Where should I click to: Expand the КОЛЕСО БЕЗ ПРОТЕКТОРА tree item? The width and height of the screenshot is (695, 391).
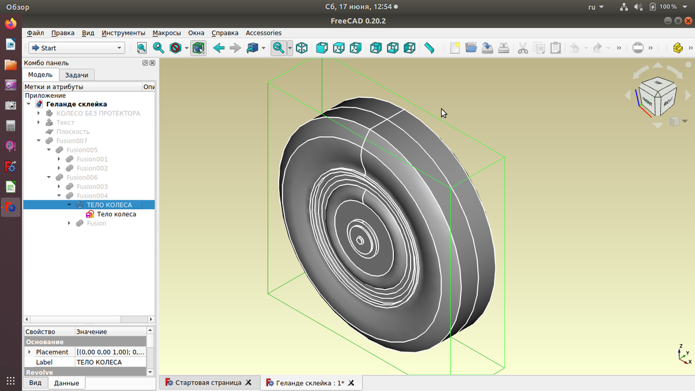[39, 114]
